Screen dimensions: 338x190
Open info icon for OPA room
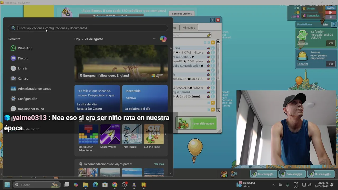tap(213, 48)
